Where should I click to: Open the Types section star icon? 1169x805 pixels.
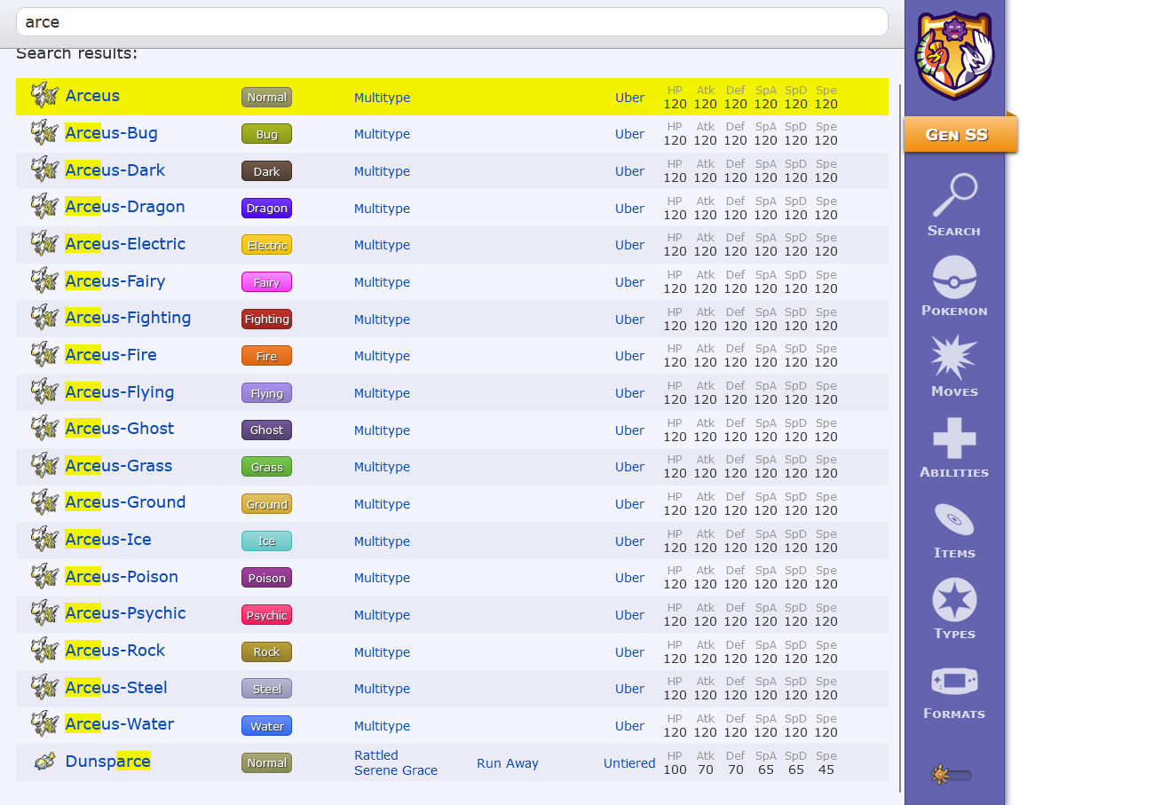coord(954,599)
